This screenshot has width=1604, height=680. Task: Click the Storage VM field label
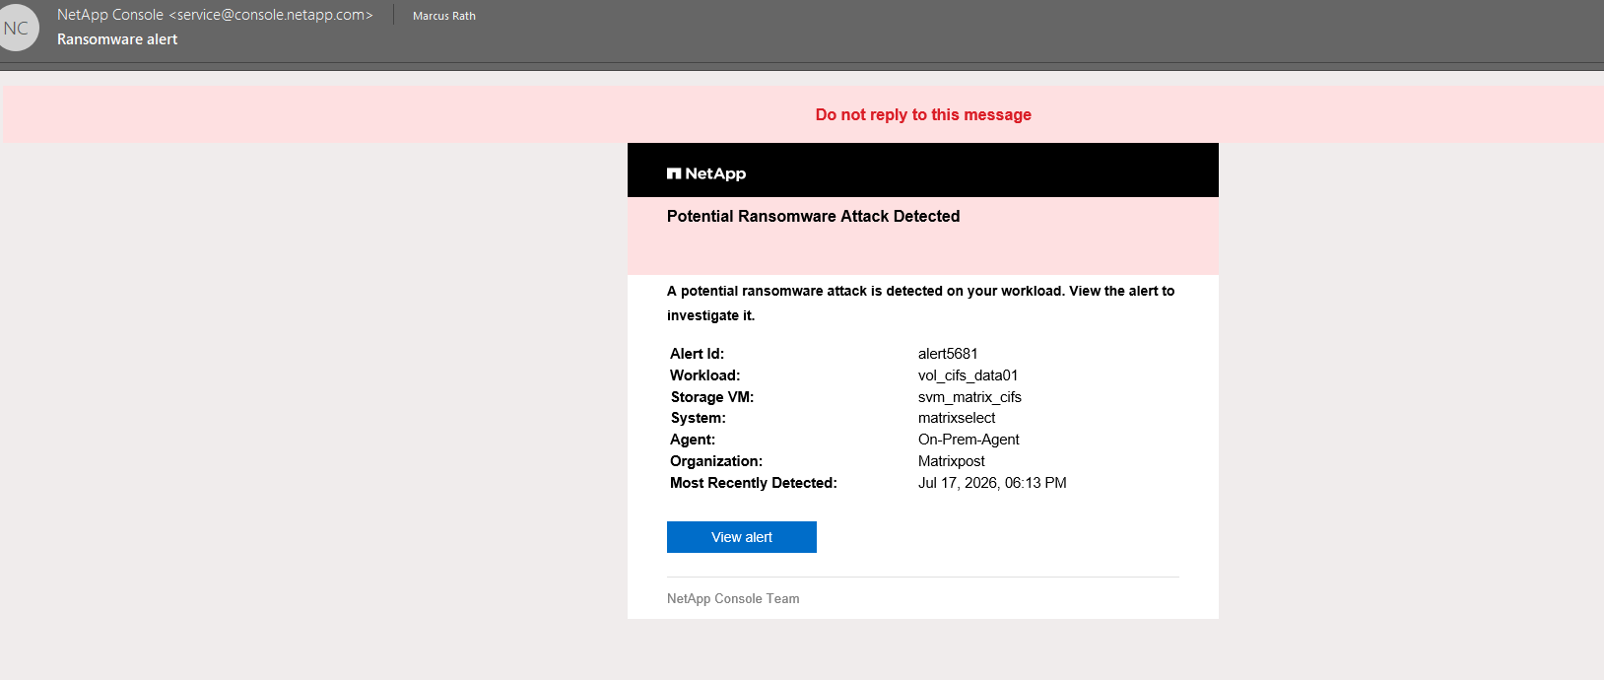711,397
